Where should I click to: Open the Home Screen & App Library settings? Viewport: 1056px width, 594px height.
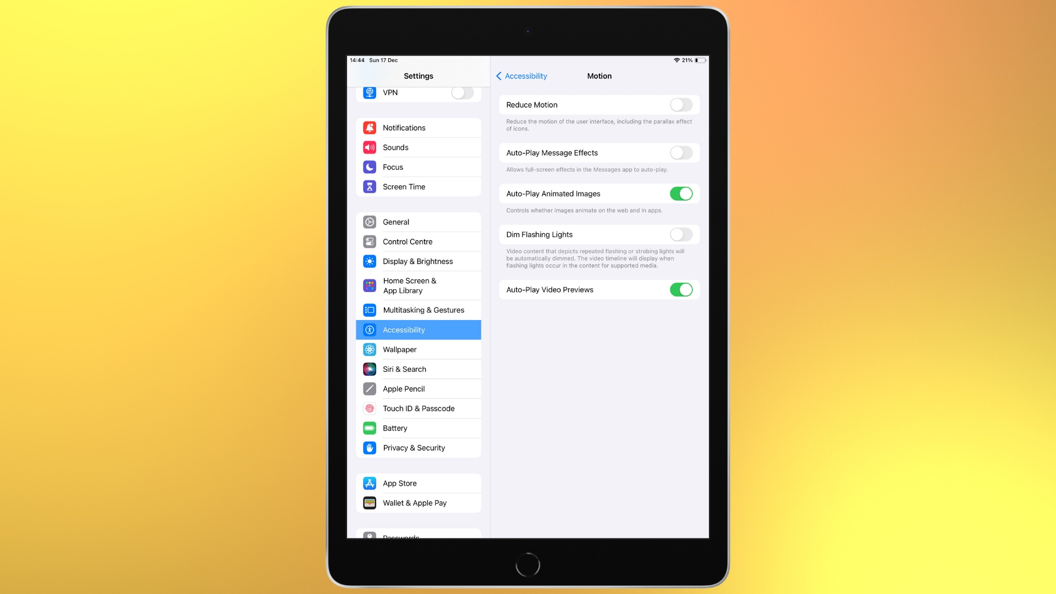point(418,285)
